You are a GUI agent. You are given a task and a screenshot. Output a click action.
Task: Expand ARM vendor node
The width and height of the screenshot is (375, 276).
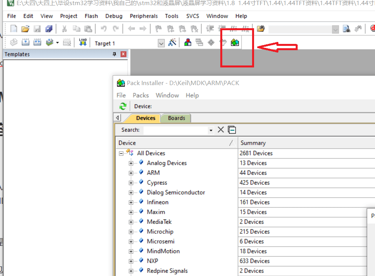click(x=131, y=173)
